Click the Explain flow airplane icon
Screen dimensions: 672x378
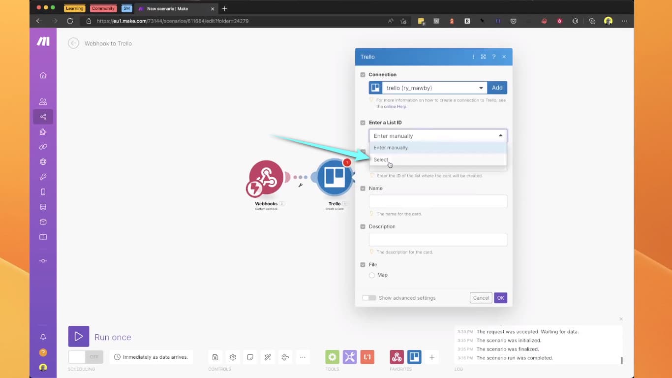[x=285, y=357]
